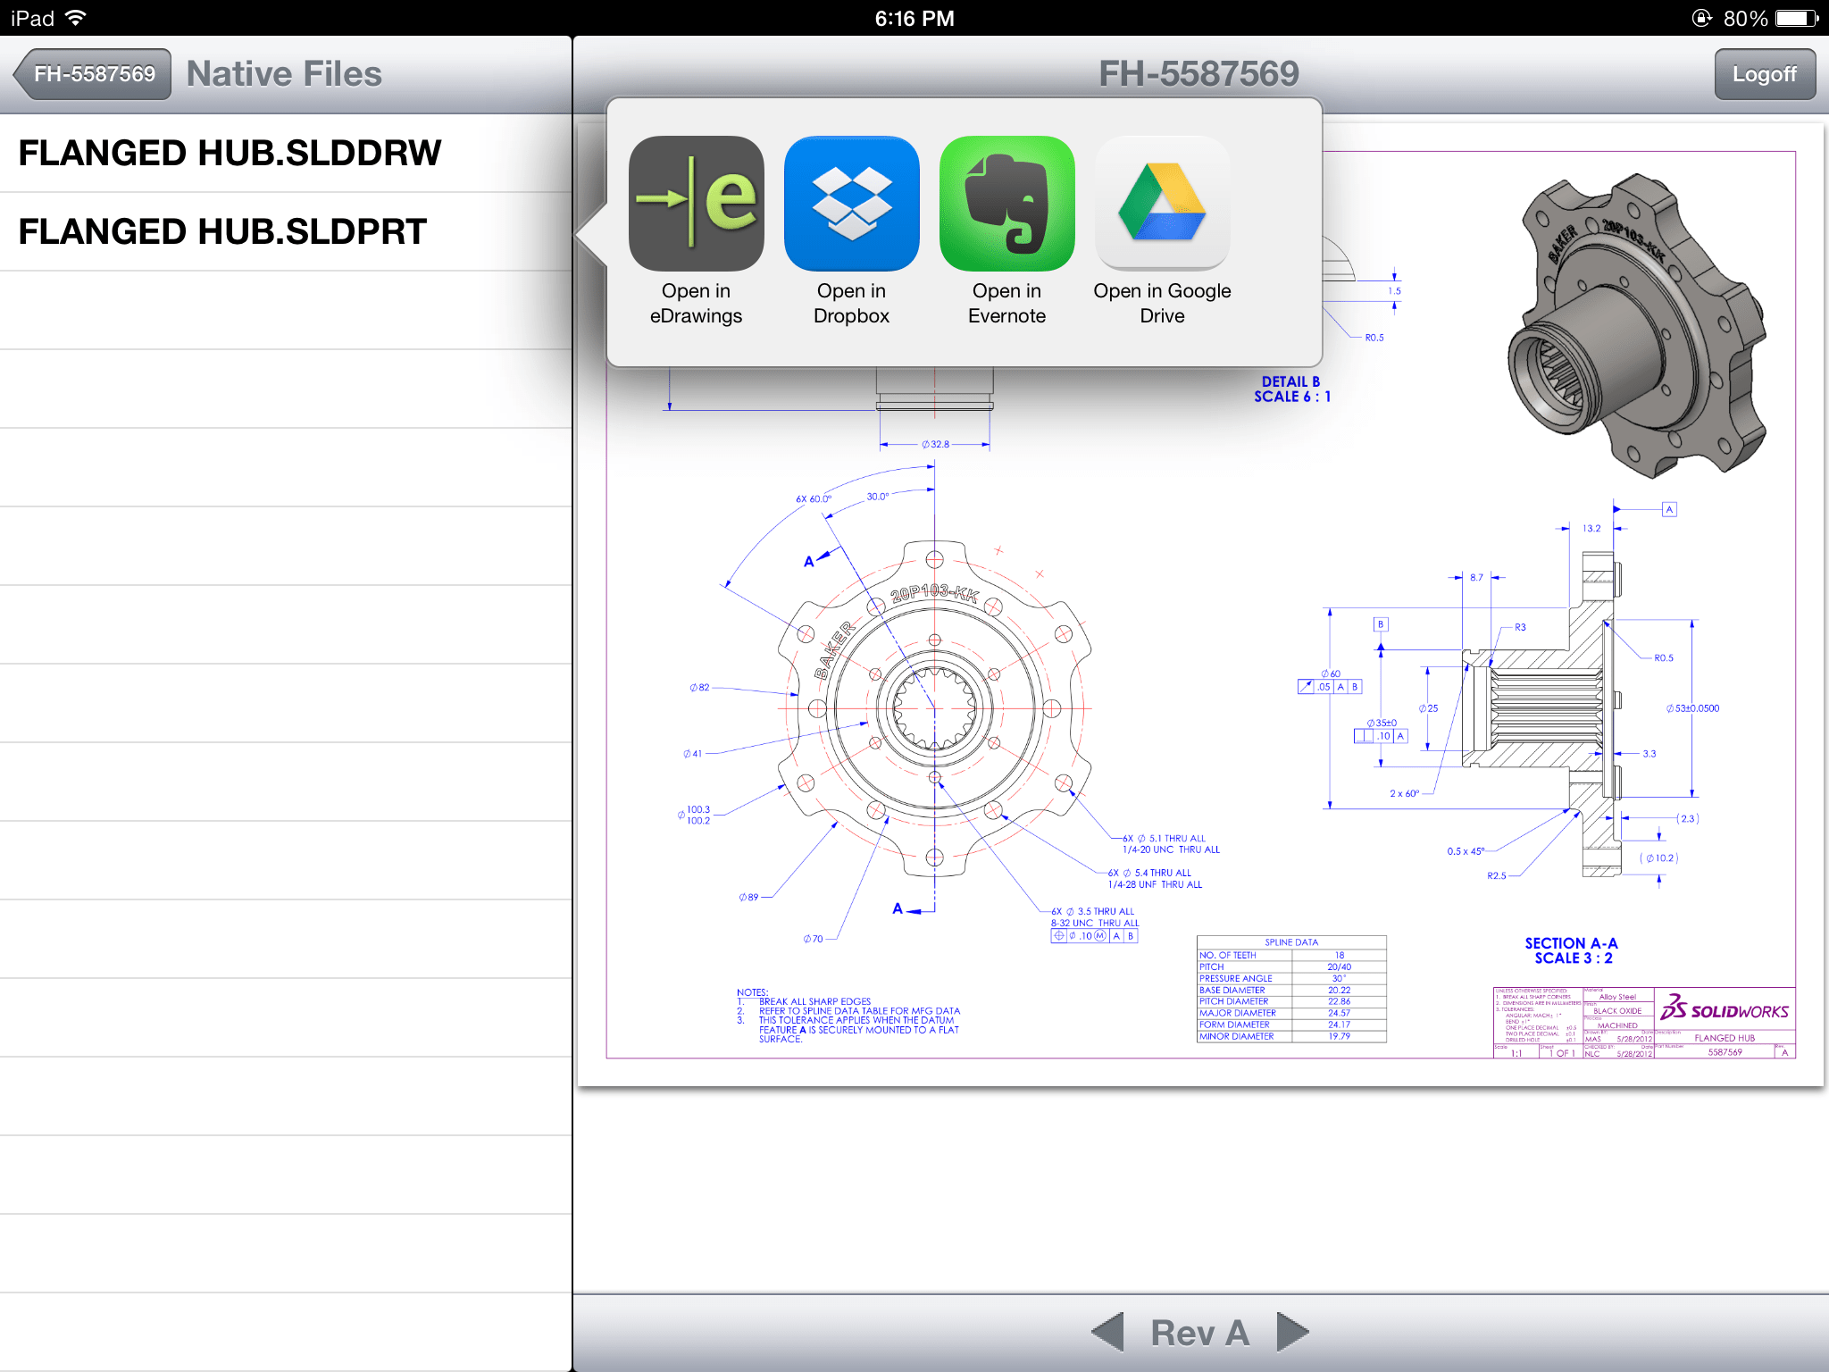The width and height of the screenshot is (1829, 1372).
Task: Tap the Open in Google Drive label
Action: point(1162,304)
